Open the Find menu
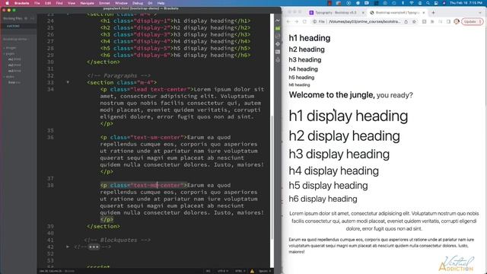Screen dimensions: 487x274 coord(59,3)
